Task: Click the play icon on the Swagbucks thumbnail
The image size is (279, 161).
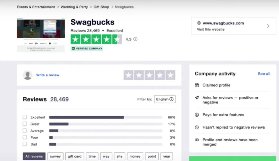Action: 32,30
